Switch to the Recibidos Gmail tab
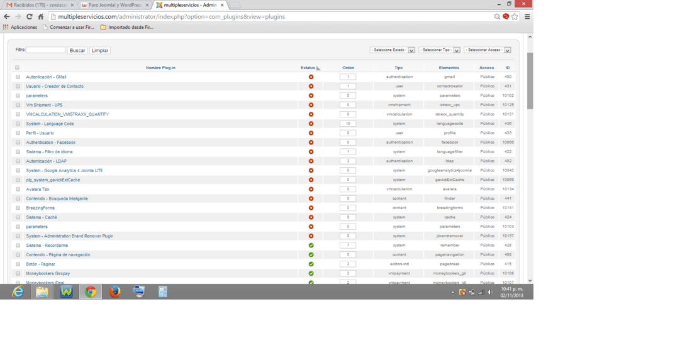 coord(40,5)
